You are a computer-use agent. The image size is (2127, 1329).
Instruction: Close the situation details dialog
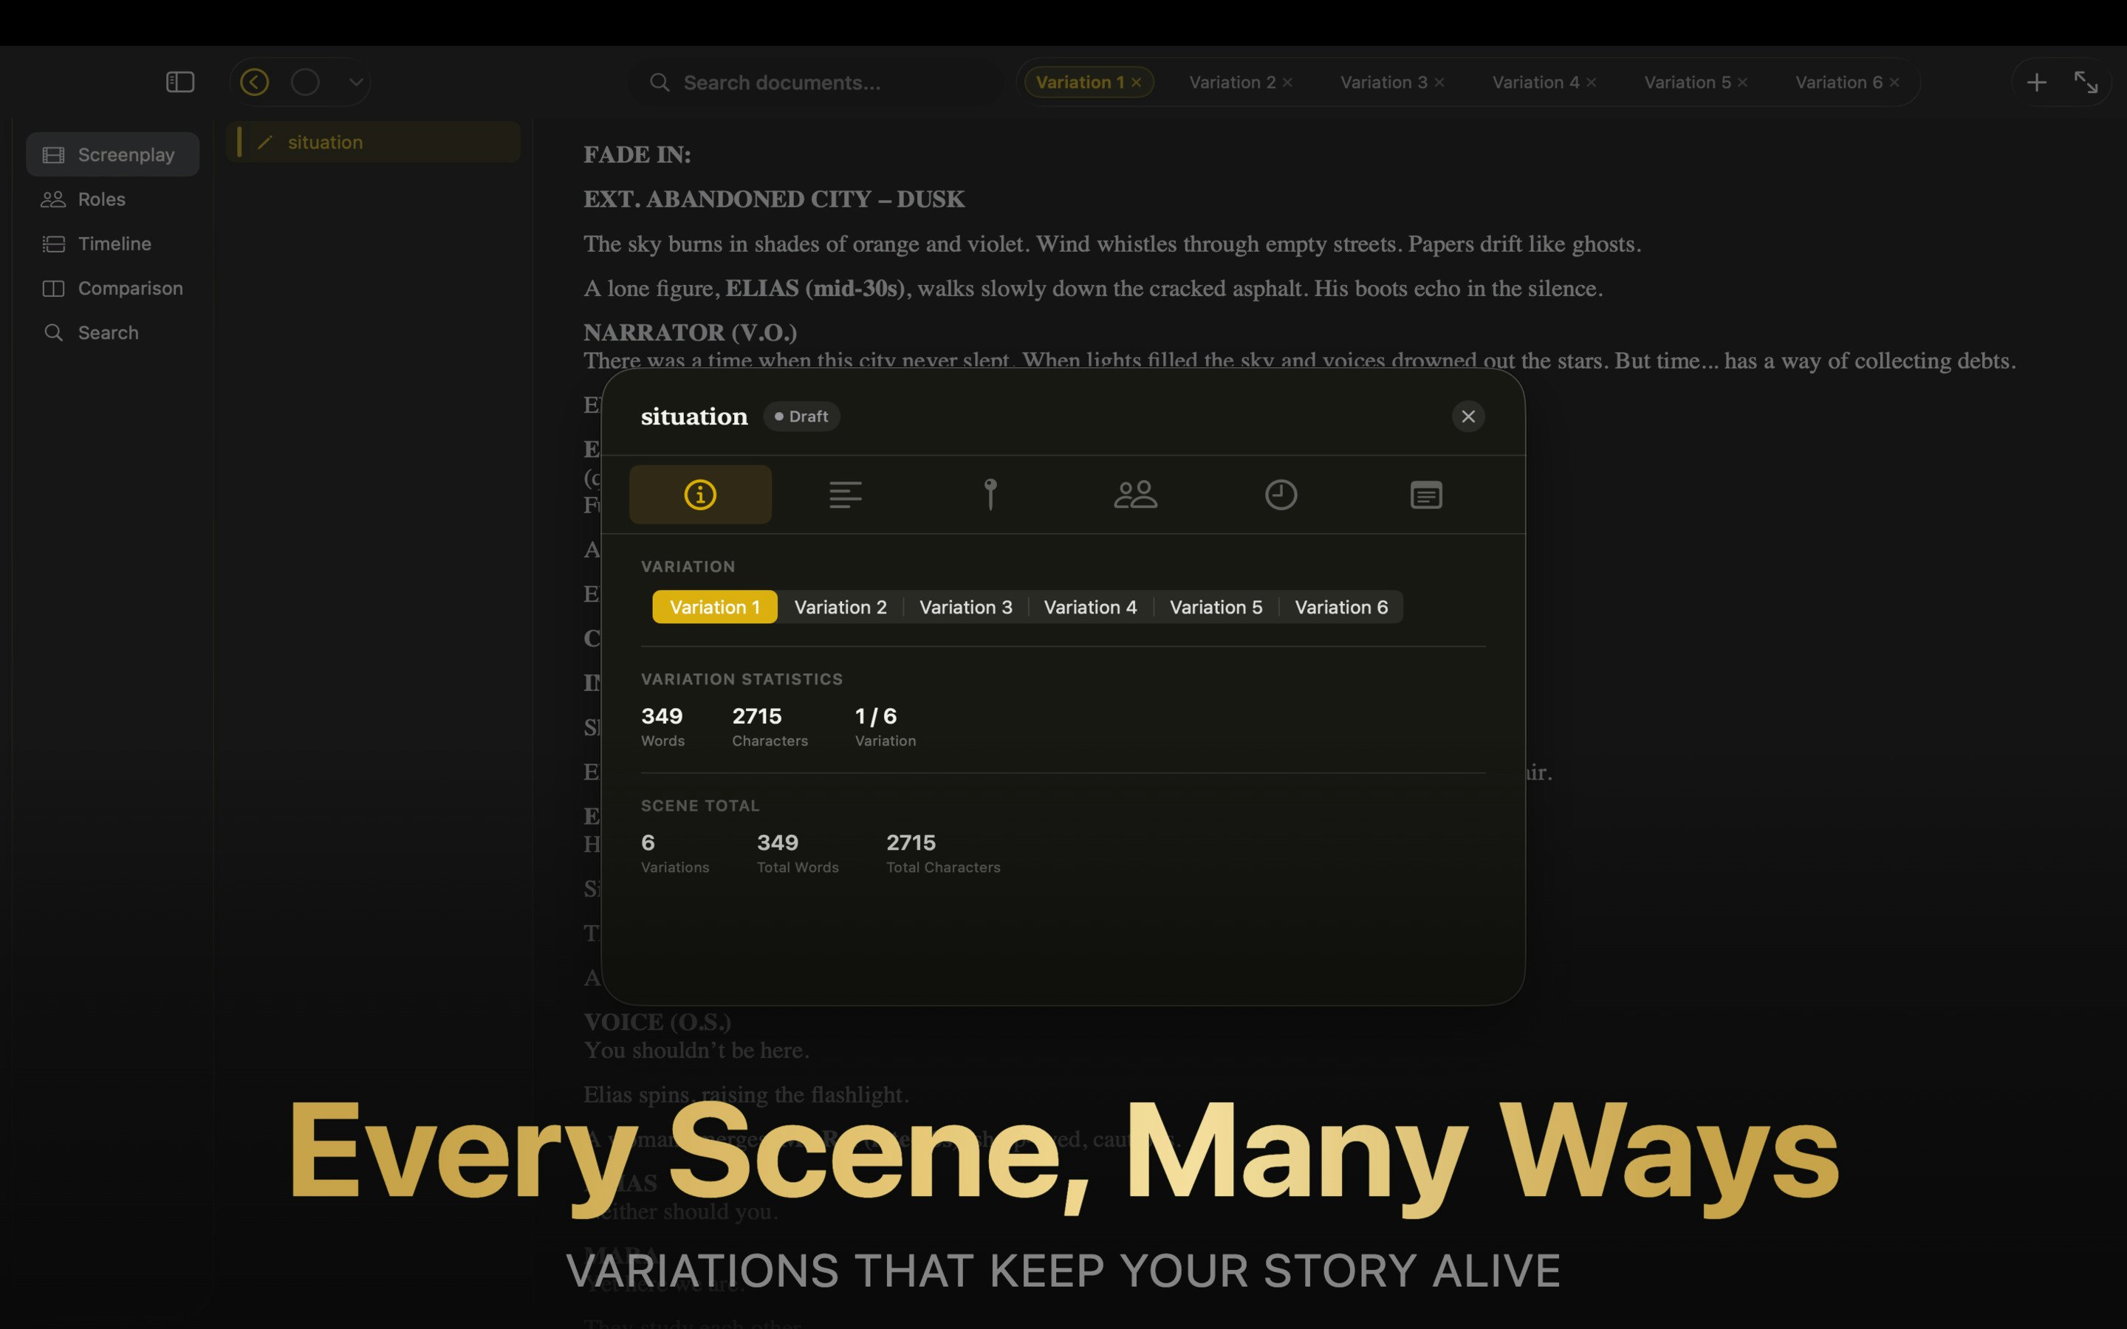pyautogui.click(x=1467, y=416)
